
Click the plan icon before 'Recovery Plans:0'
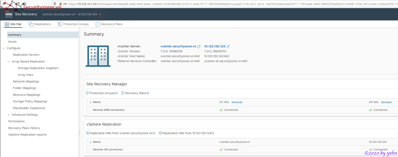point(123,93)
